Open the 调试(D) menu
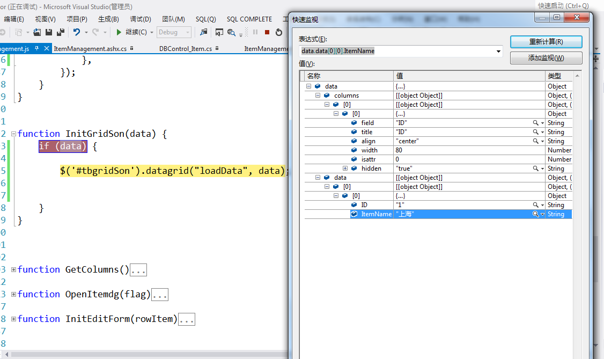Viewport: 604px width, 359px height. tap(141, 19)
